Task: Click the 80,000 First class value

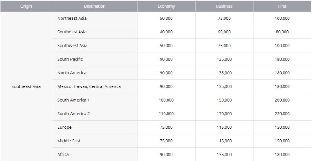Action: 282,32
